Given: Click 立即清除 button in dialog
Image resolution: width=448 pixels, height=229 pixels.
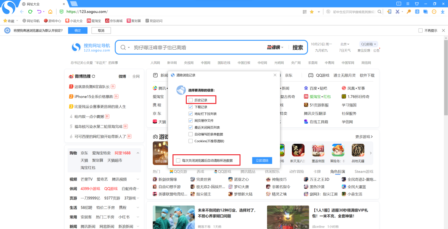Looking at the screenshot, I should click(262, 160).
